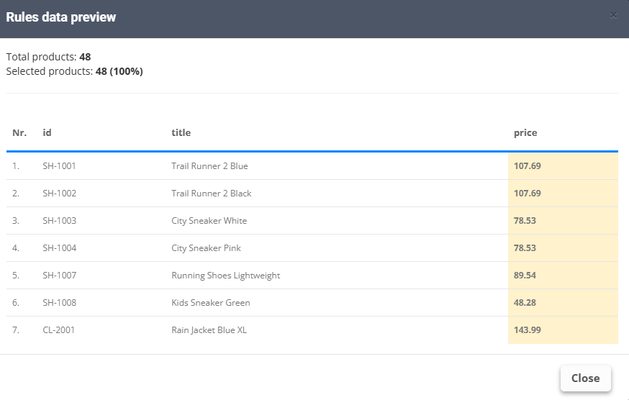Viewport: 629px width, 400px height.
Task: Click the price 107.69 for SH-1002
Action: pos(563,194)
